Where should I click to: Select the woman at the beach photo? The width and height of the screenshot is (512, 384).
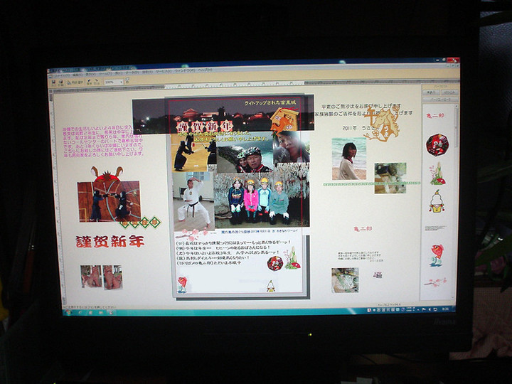pos(348,159)
